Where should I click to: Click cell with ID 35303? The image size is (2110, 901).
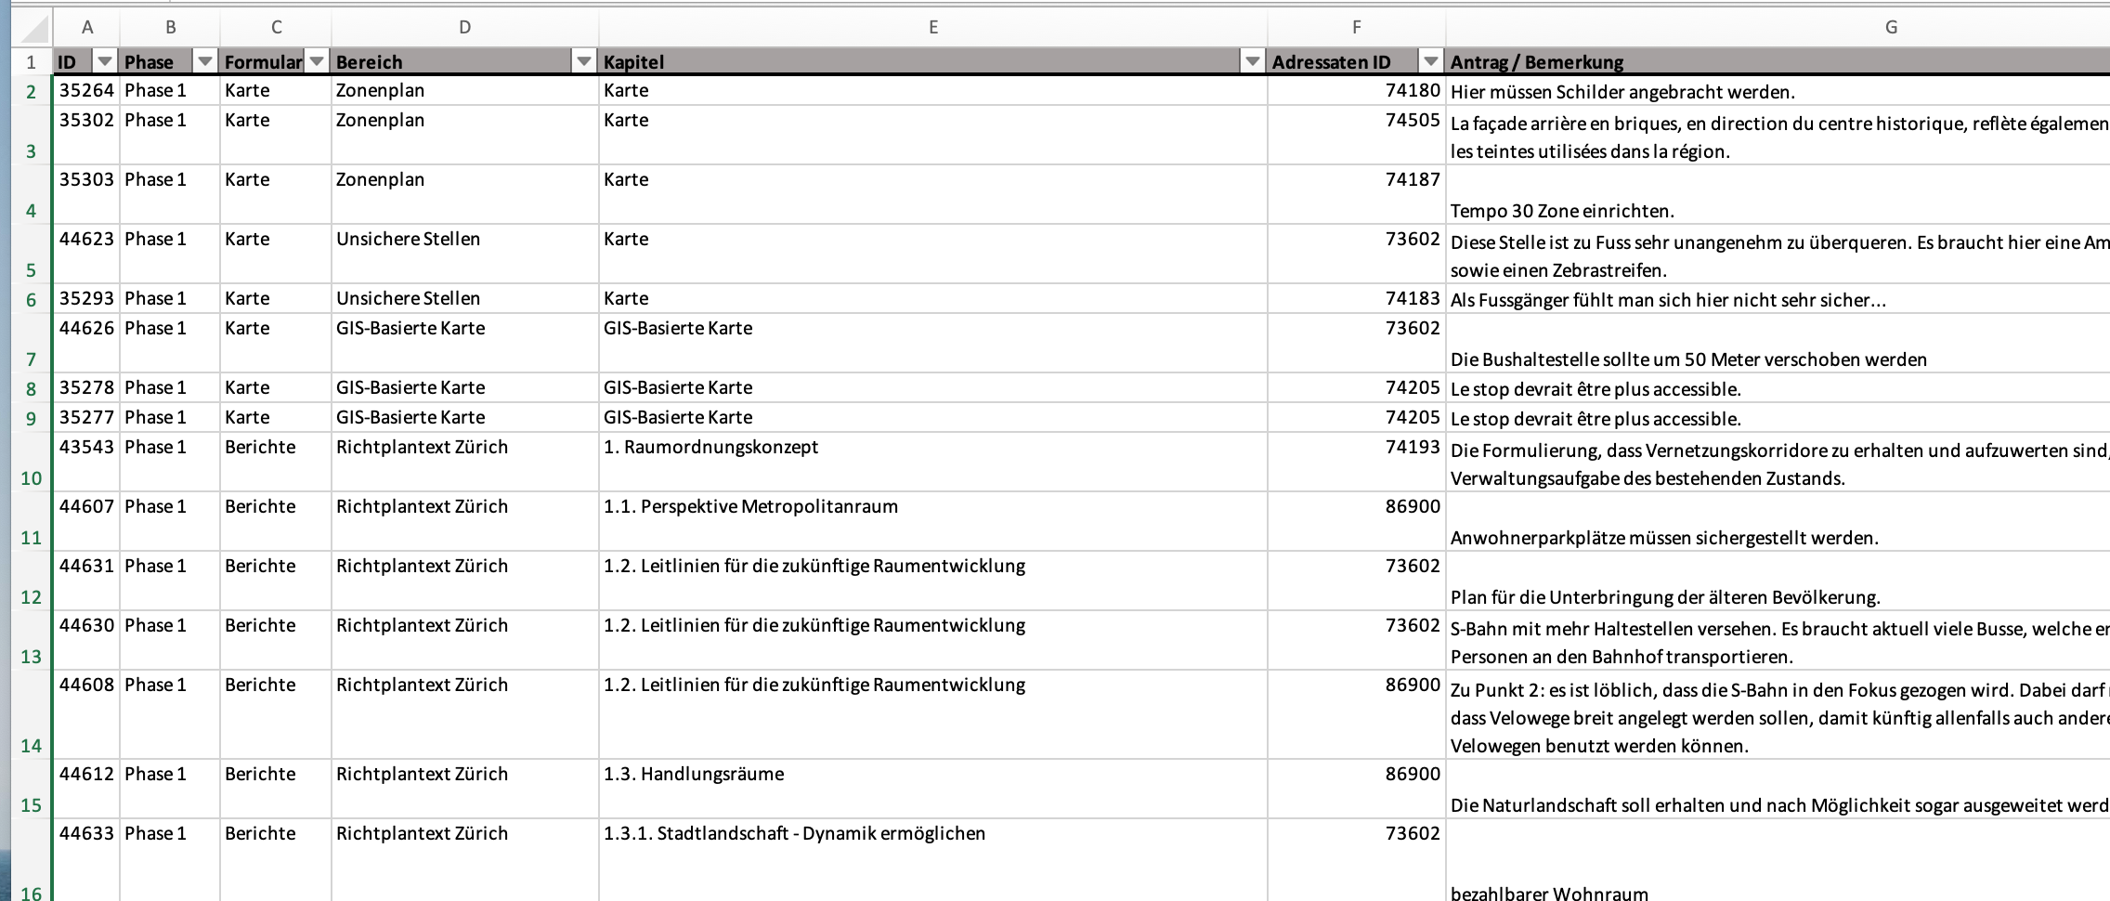click(87, 195)
